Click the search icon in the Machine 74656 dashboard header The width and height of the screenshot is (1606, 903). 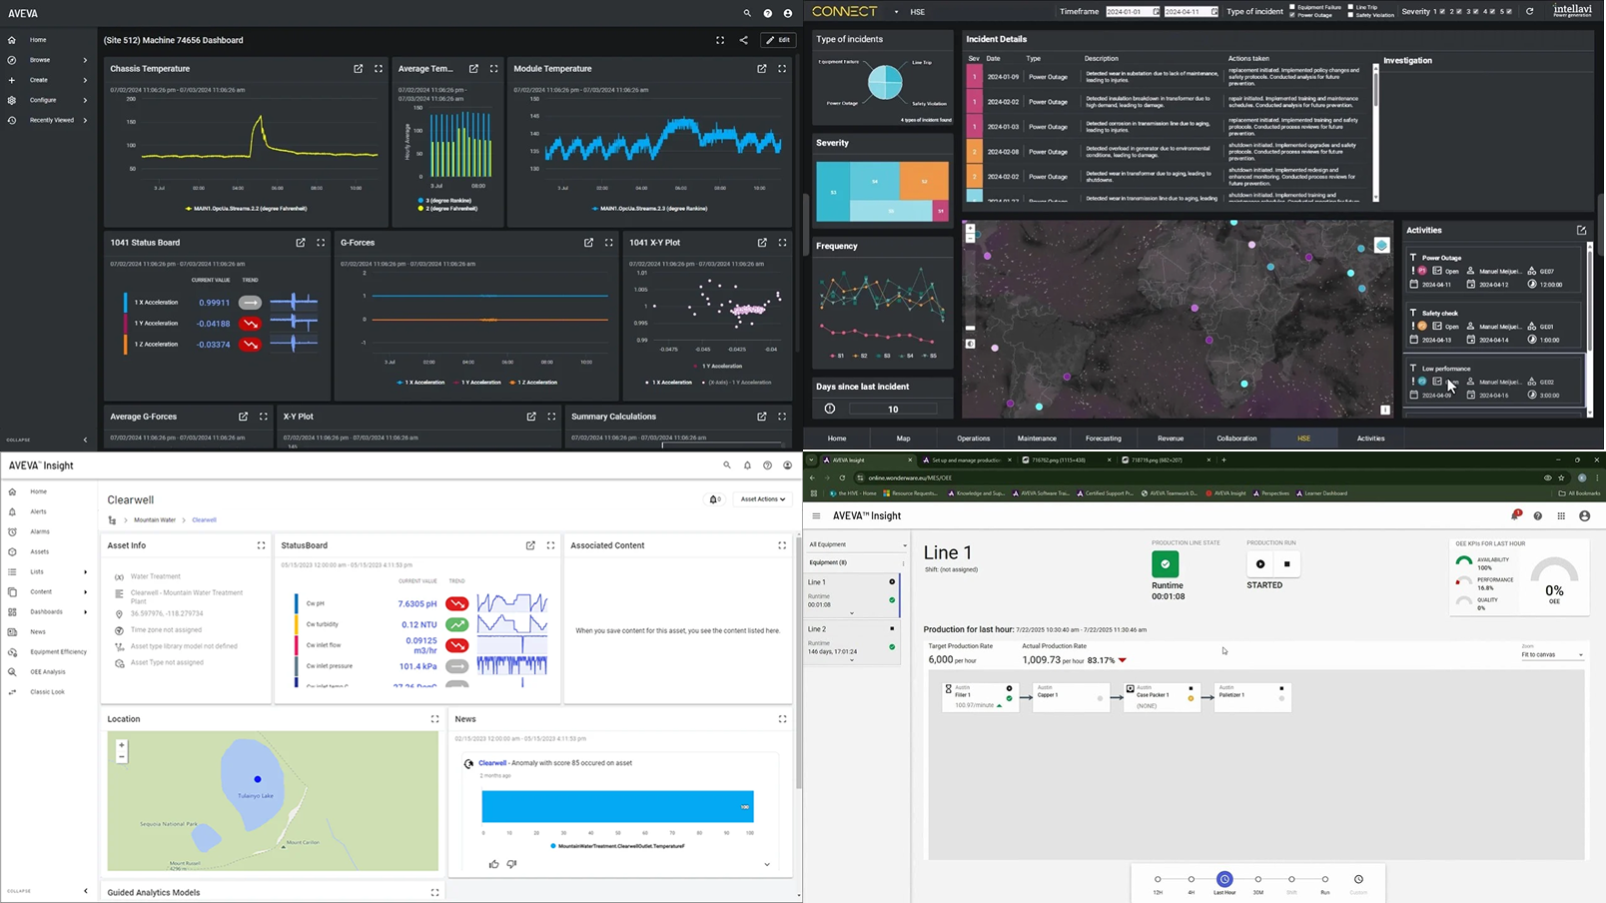tap(747, 13)
